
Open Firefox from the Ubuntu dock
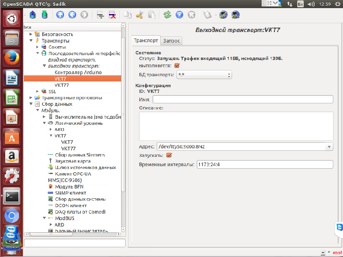(12, 58)
